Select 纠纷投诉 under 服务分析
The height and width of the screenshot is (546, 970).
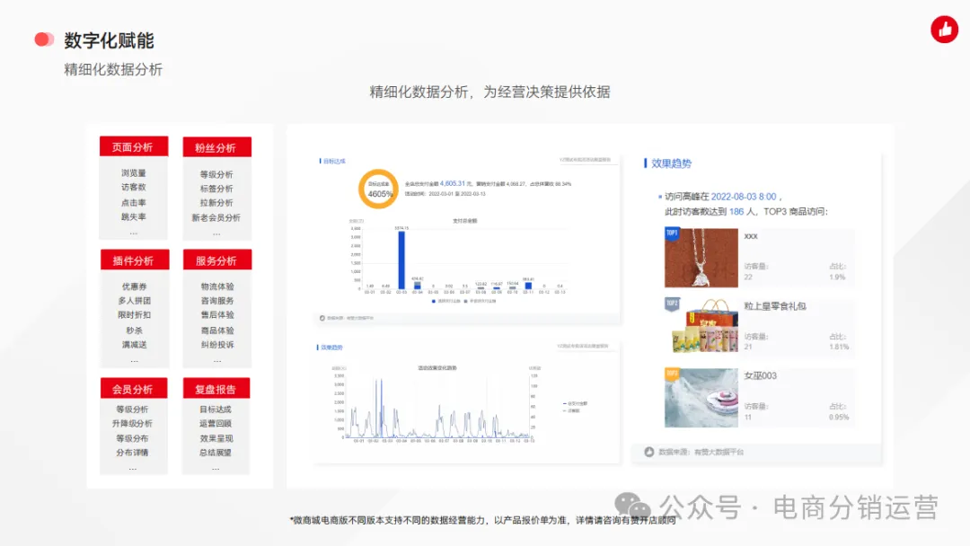217,345
